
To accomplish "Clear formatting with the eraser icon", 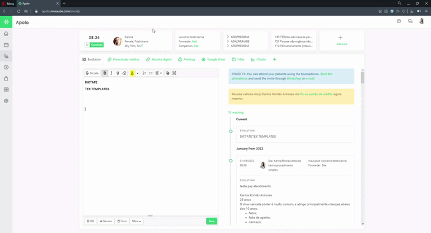I will 124,73.
